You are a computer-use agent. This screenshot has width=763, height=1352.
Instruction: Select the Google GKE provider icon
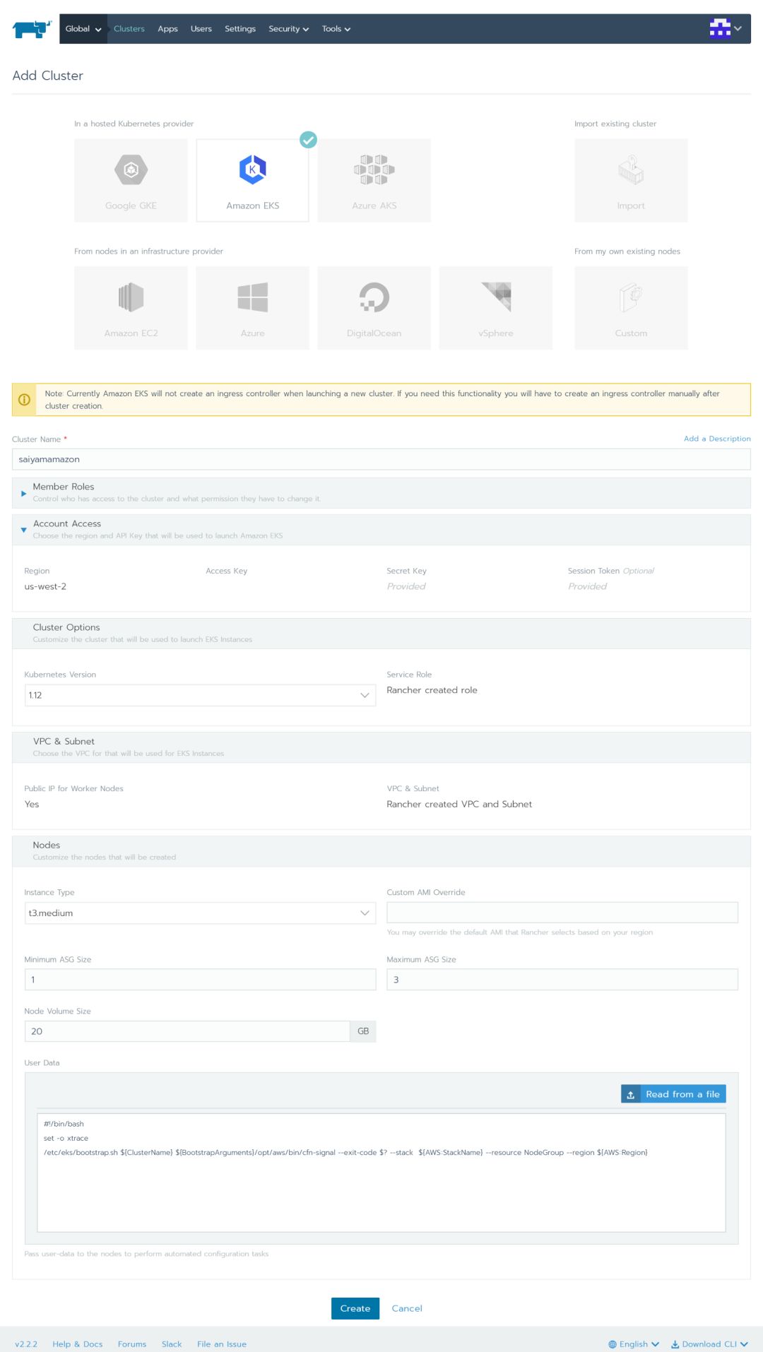click(x=131, y=170)
